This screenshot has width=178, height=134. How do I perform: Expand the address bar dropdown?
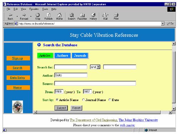pyautogui.click(x=163, y=23)
